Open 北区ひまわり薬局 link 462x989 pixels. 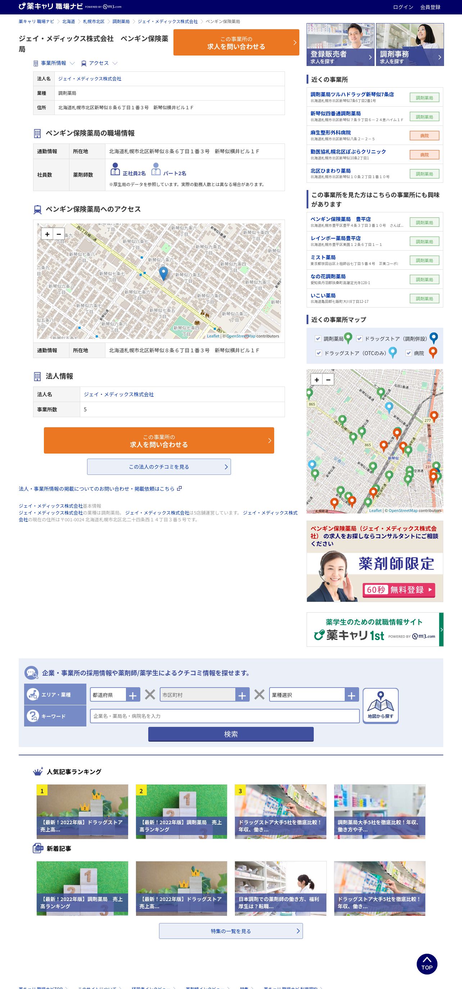(331, 171)
